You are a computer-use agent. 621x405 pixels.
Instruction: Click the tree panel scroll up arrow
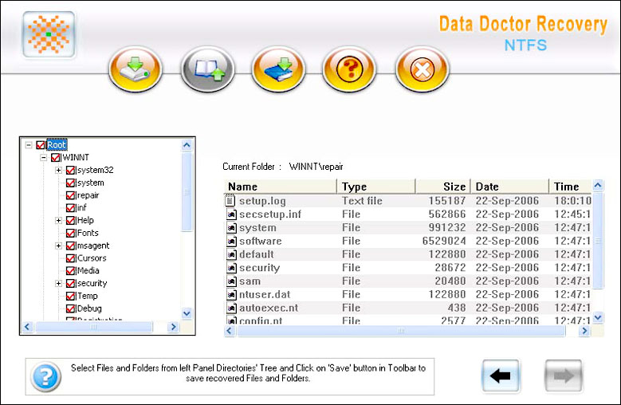187,145
